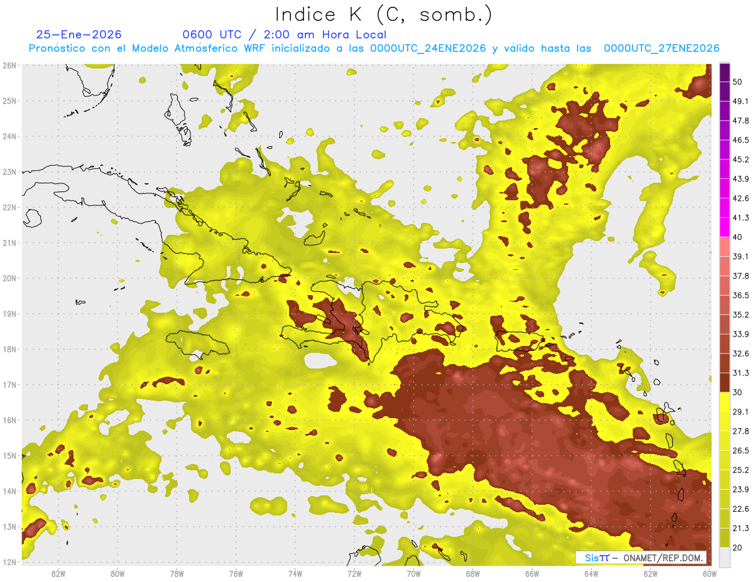Click the "82W" longitude axis label
The image size is (754, 582).
tap(58, 573)
